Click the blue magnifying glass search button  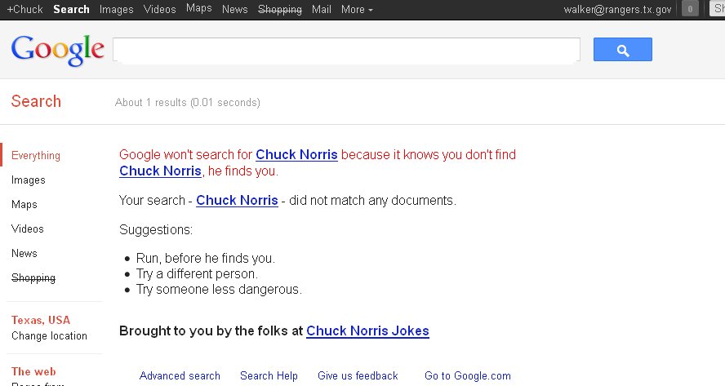(x=622, y=50)
